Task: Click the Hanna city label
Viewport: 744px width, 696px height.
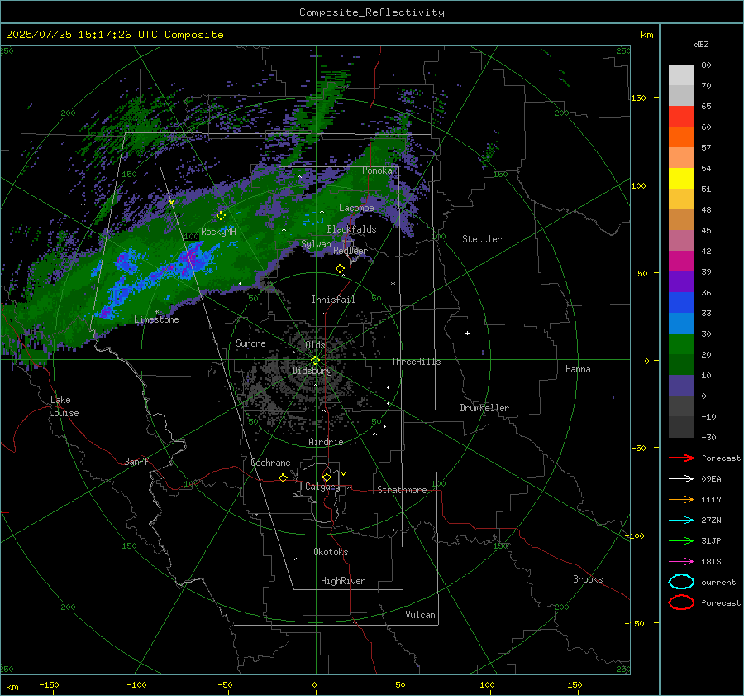Action: pos(578,369)
